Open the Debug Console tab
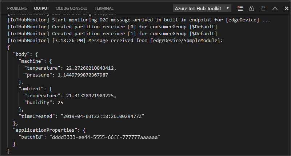This screenshot has height=156, width=291. point(72,8)
